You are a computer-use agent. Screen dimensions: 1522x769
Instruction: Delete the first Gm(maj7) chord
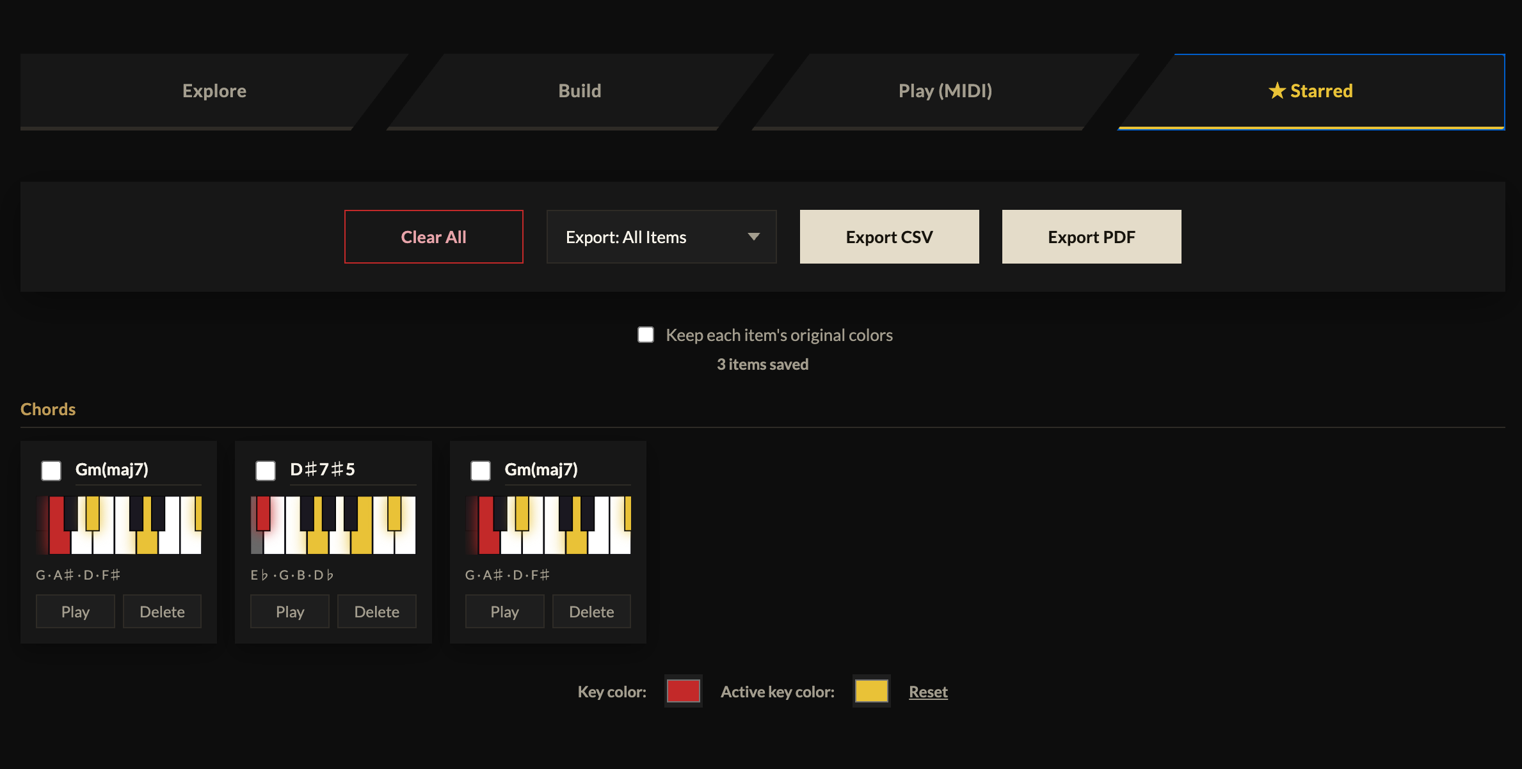[162, 612]
